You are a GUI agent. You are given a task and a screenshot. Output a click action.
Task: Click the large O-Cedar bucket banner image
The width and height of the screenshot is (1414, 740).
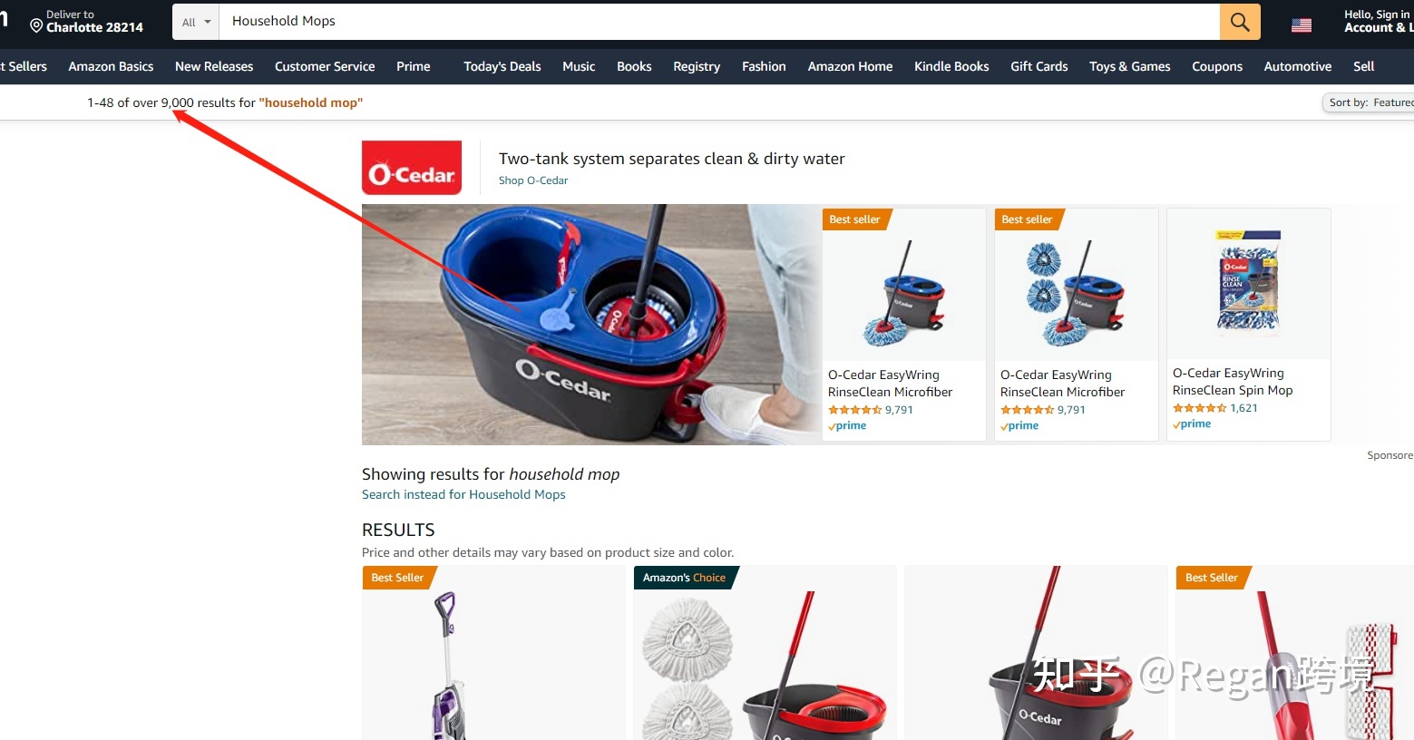tap(591, 325)
